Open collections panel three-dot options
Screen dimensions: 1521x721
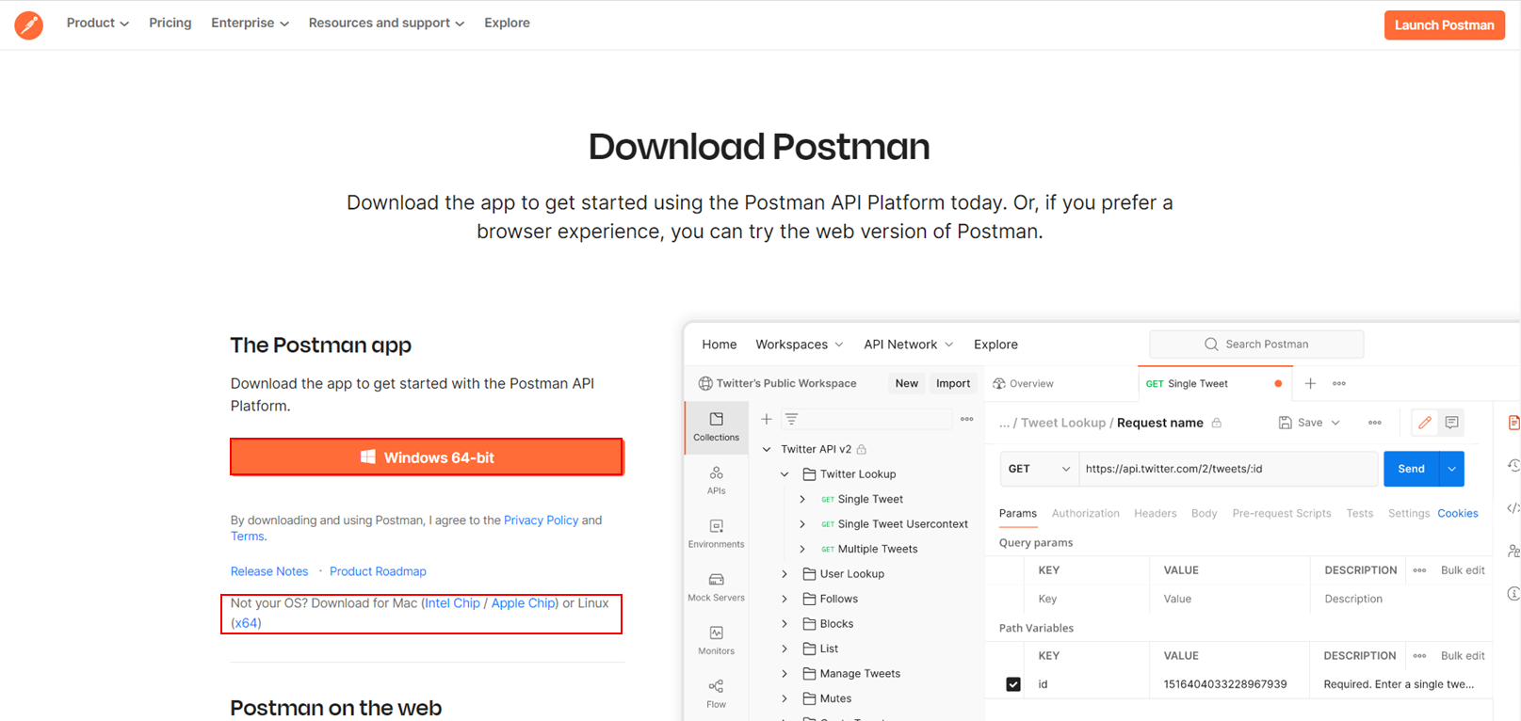967,419
